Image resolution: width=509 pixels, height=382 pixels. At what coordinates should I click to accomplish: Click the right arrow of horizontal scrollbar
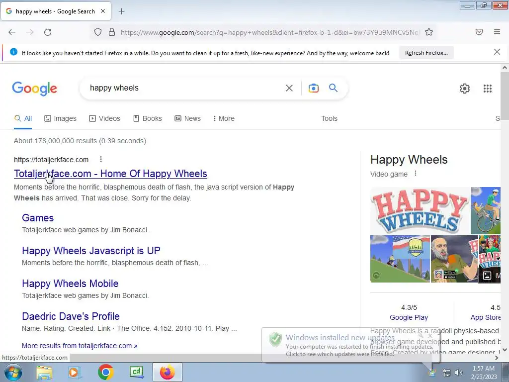coord(497,358)
